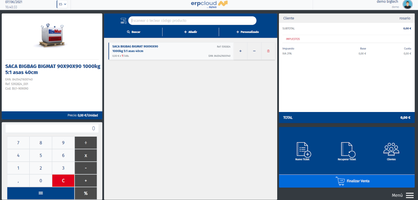Tap the blue equals key

[x=41, y=193]
